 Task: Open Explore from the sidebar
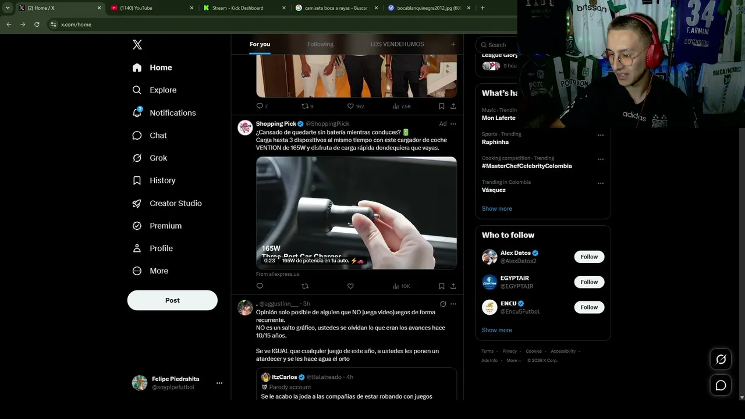(x=154, y=90)
